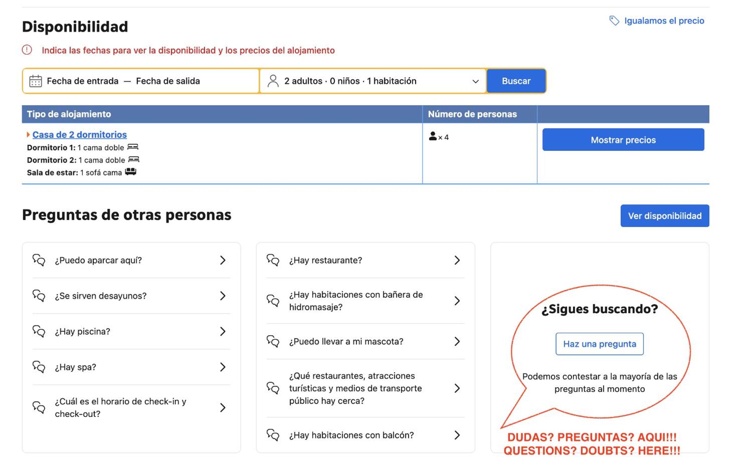Open the ¿Hay spa? chevron
The width and height of the screenshot is (752, 466).
coord(223,367)
